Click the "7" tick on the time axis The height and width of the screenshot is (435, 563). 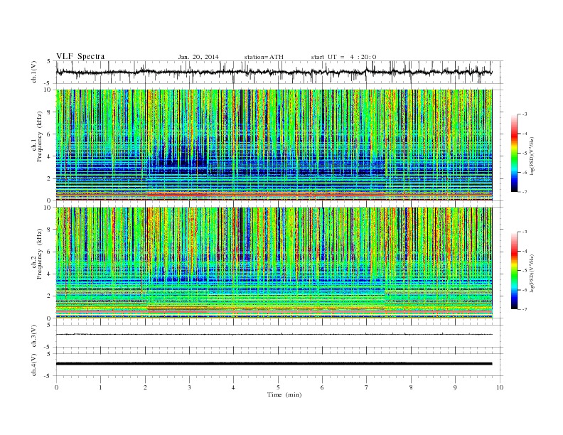pos(367,387)
